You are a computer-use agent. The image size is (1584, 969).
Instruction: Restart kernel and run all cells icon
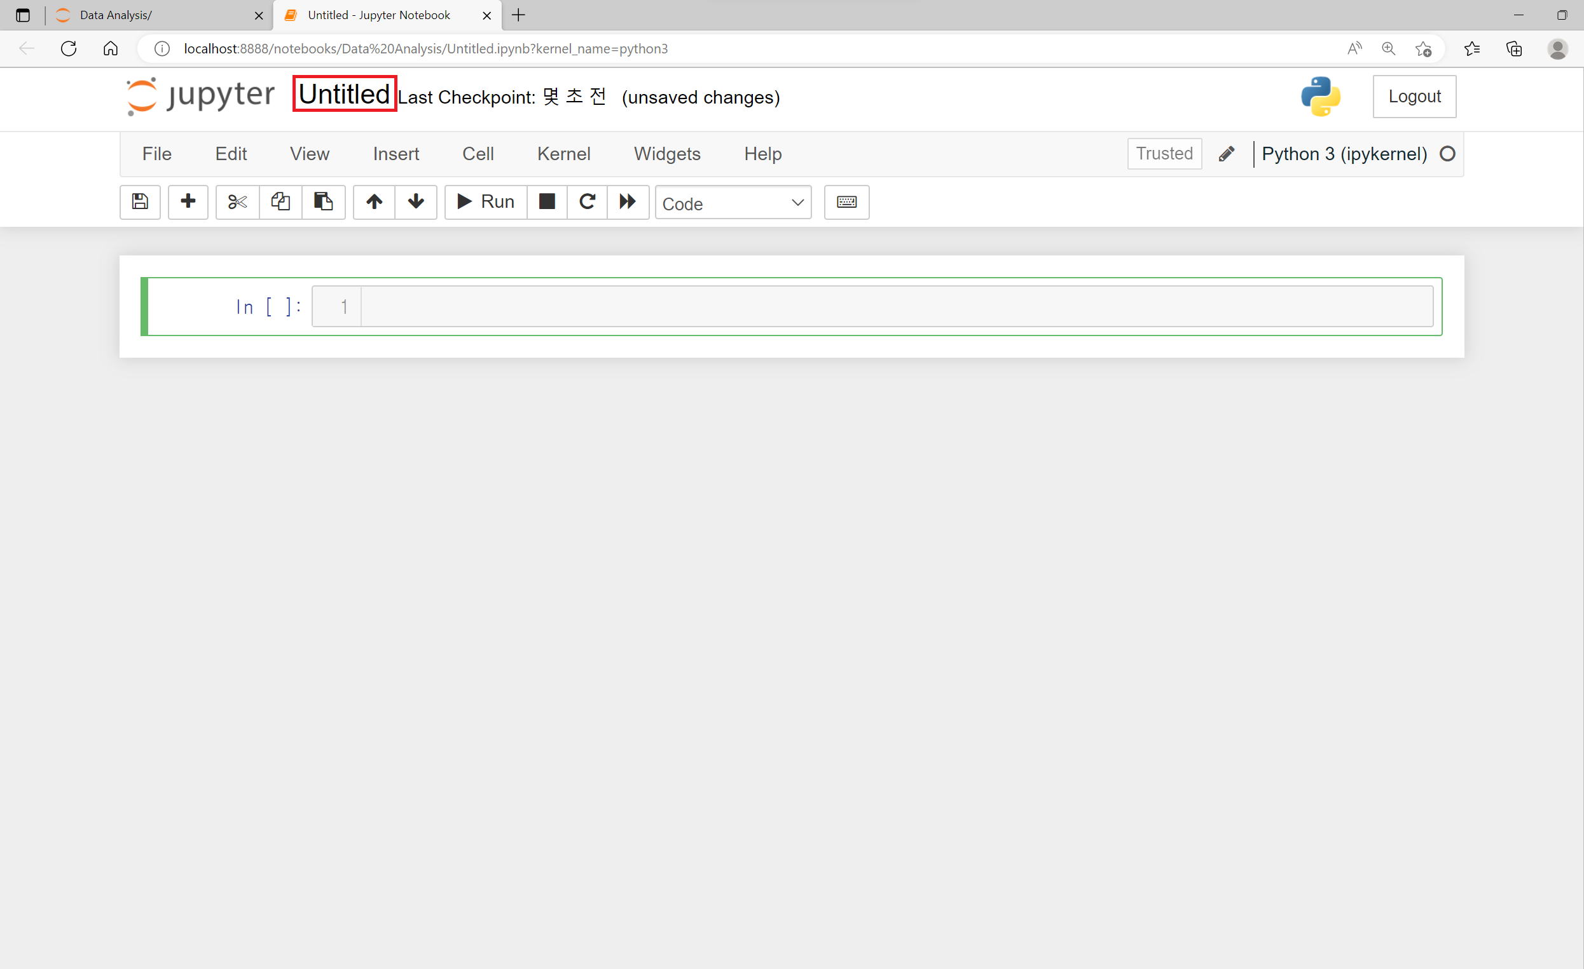point(628,202)
